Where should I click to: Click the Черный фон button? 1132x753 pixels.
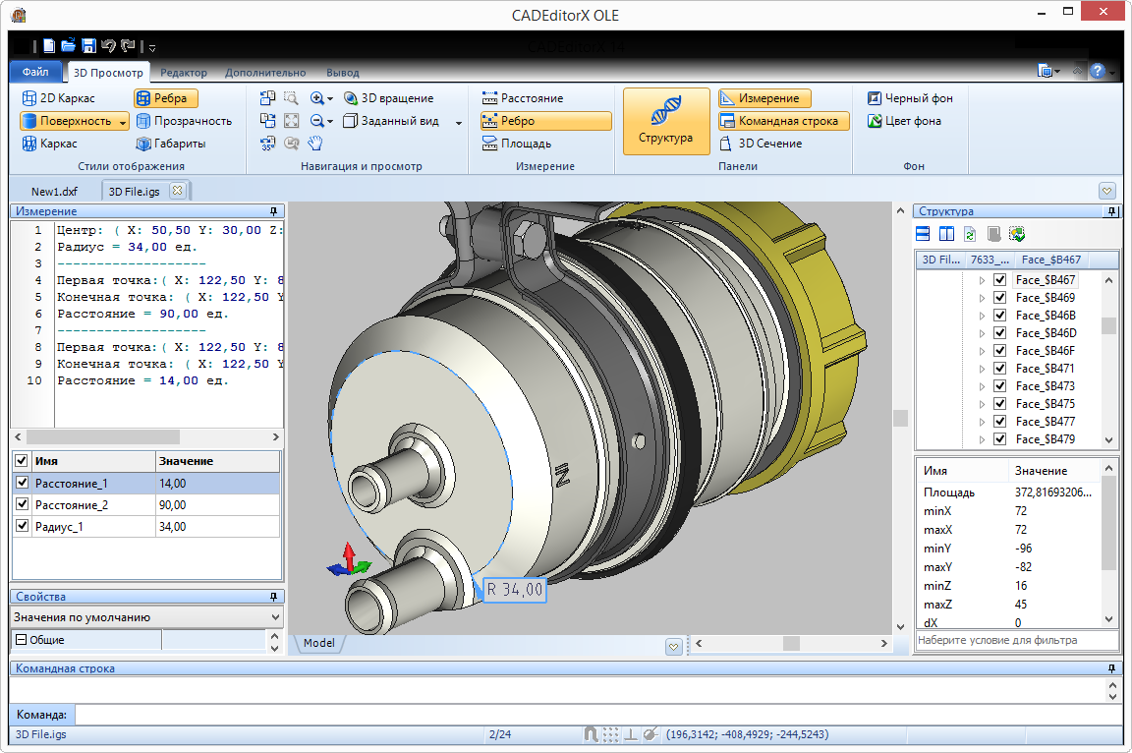(909, 98)
